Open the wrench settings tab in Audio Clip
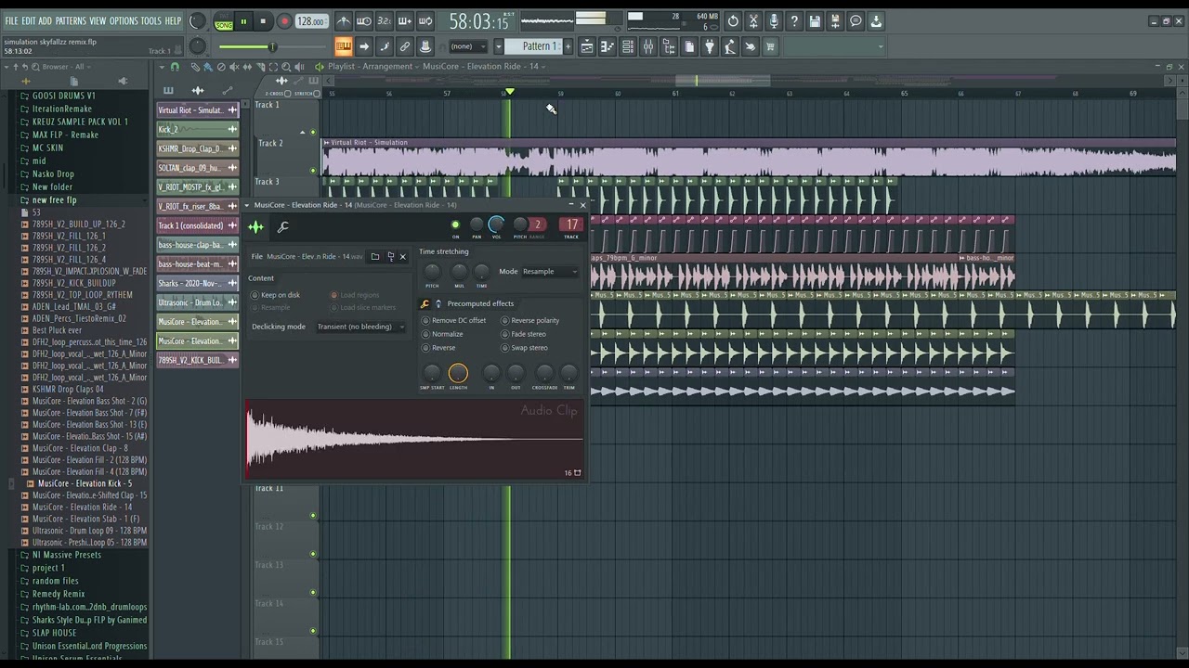This screenshot has height=668, width=1189. pos(283,226)
